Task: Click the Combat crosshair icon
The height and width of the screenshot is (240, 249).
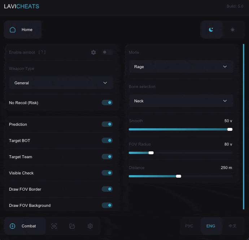Action: pos(12,226)
